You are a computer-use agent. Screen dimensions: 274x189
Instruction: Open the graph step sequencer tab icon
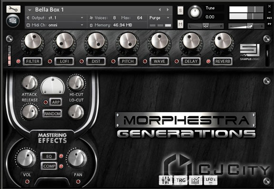196,180
